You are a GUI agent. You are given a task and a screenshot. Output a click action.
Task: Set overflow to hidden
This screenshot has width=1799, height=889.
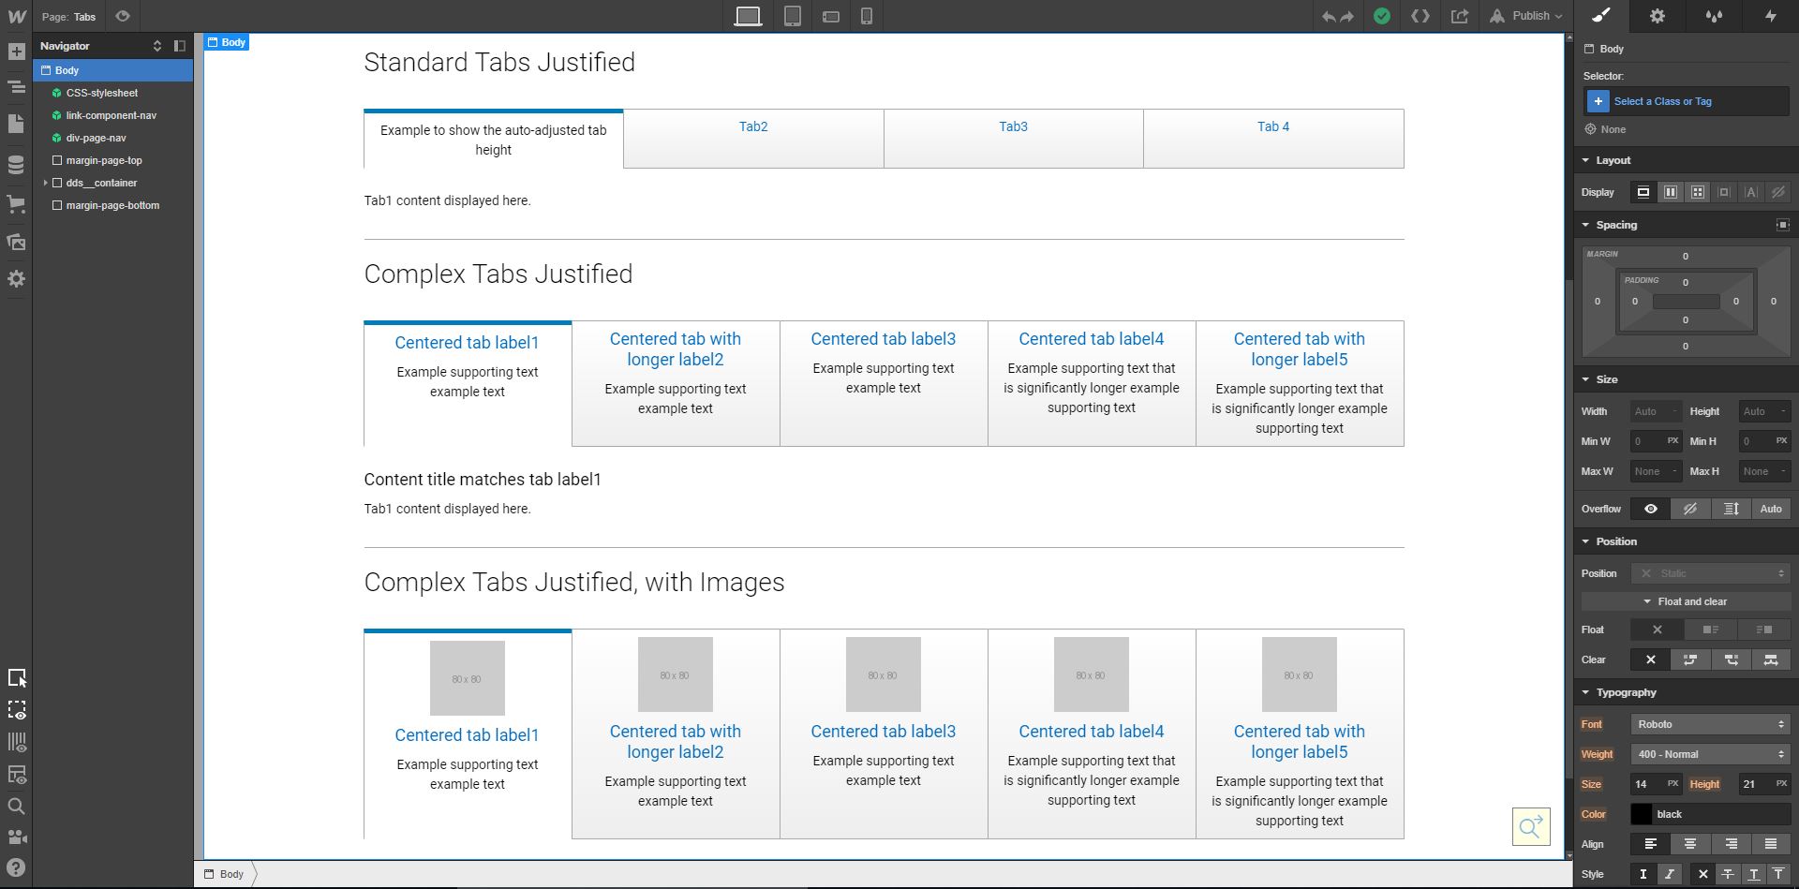[1690, 509]
